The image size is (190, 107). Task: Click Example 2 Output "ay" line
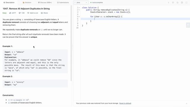11,85
